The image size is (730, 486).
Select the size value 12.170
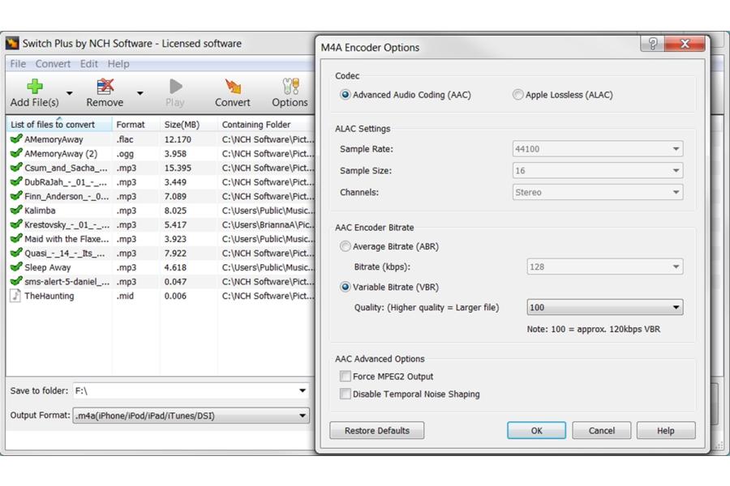click(178, 139)
